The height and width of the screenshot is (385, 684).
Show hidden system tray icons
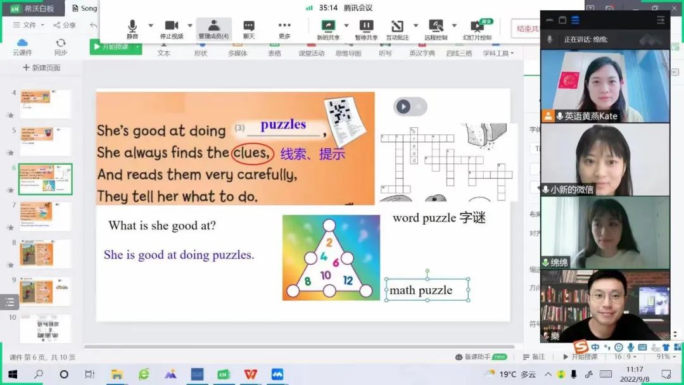pos(548,374)
